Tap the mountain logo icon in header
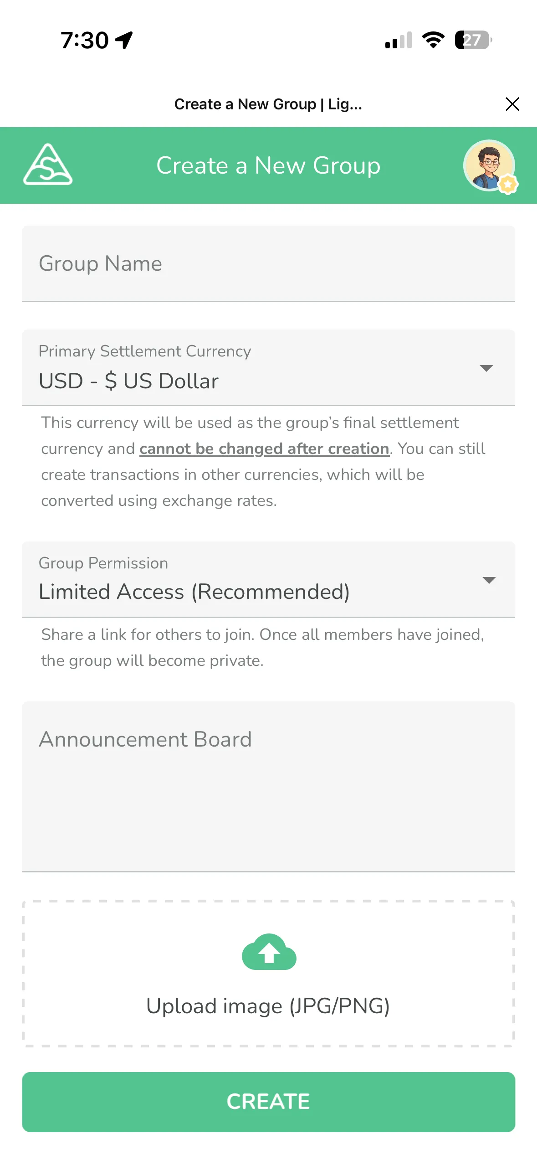The height and width of the screenshot is (1165, 537). pos(48,165)
